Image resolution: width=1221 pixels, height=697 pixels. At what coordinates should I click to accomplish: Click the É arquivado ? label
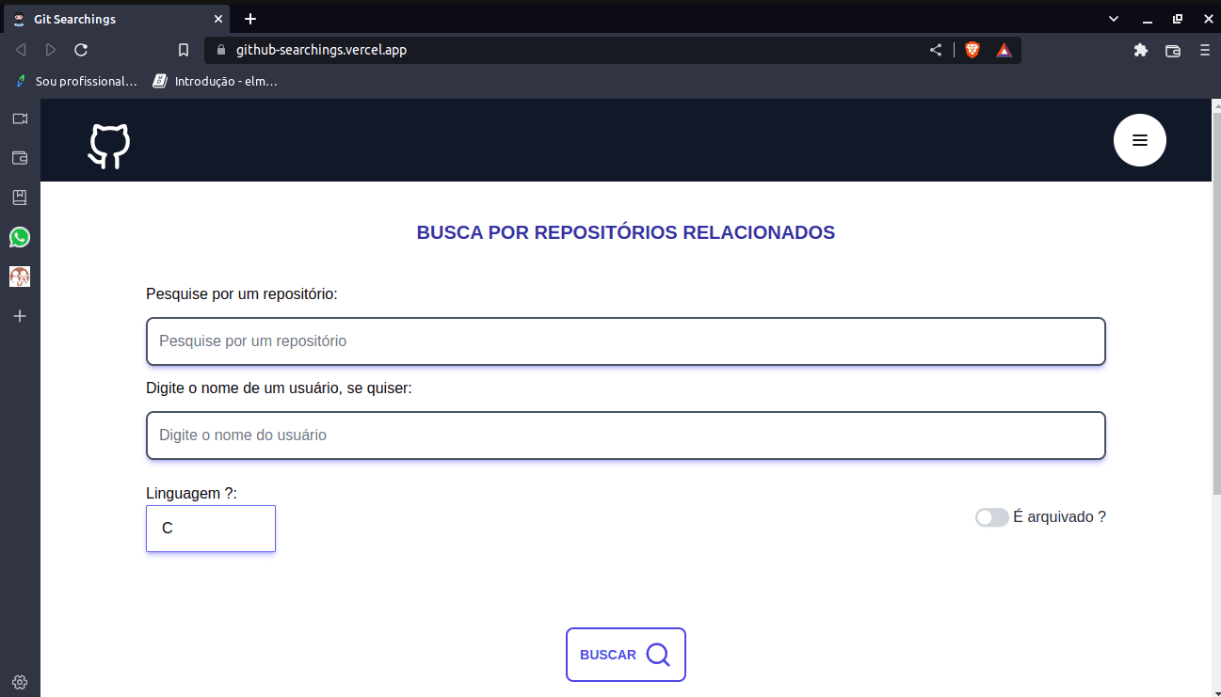click(1059, 517)
